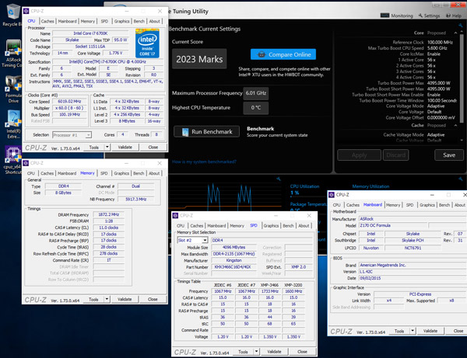Collapse the Core section chevron in XTU

tap(457, 34)
